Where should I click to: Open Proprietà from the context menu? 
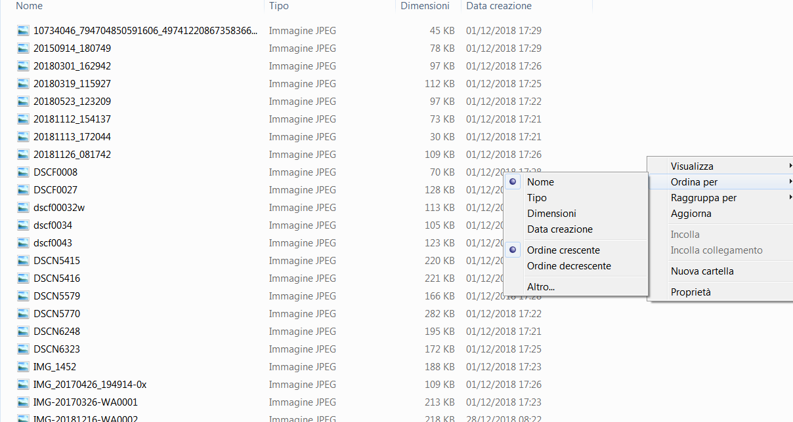[x=691, y=292]
